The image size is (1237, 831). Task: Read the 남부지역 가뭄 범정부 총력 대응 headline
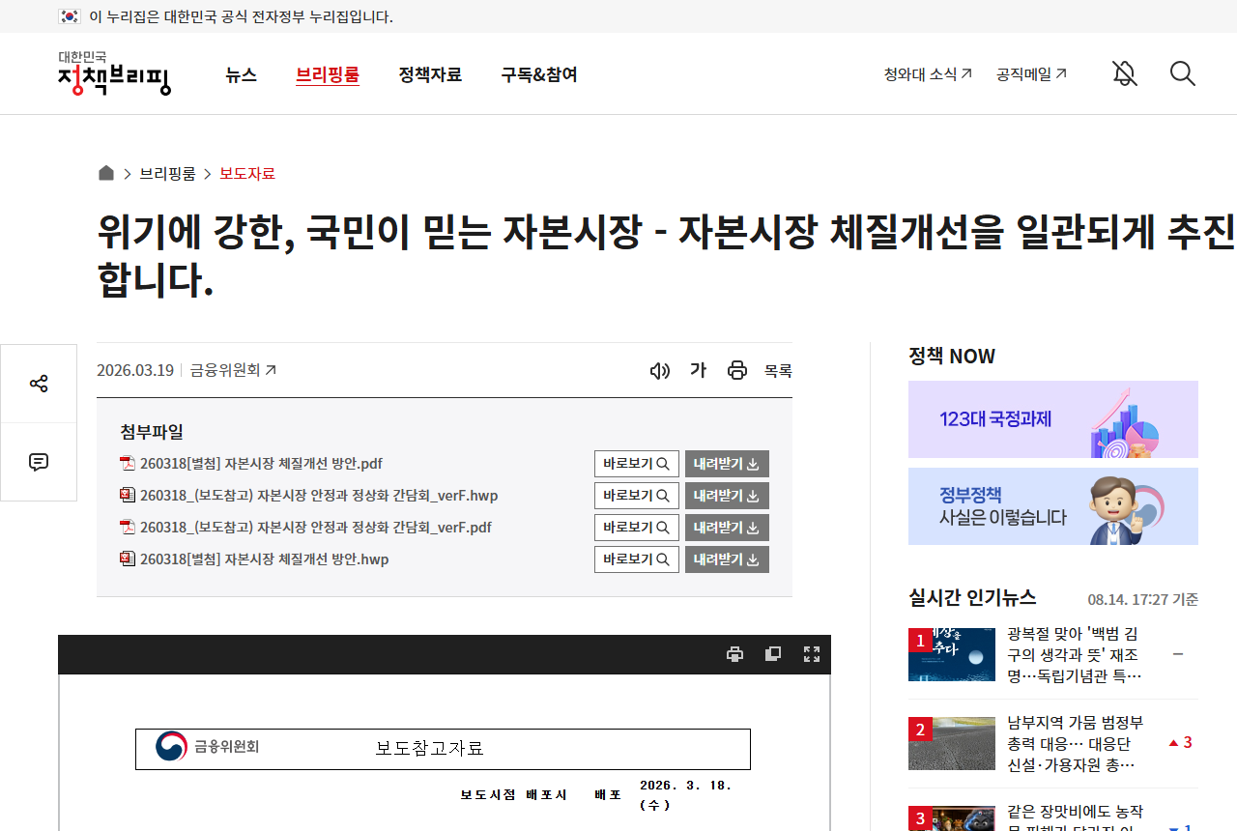pyautogui.click(x=1075, y=743)
